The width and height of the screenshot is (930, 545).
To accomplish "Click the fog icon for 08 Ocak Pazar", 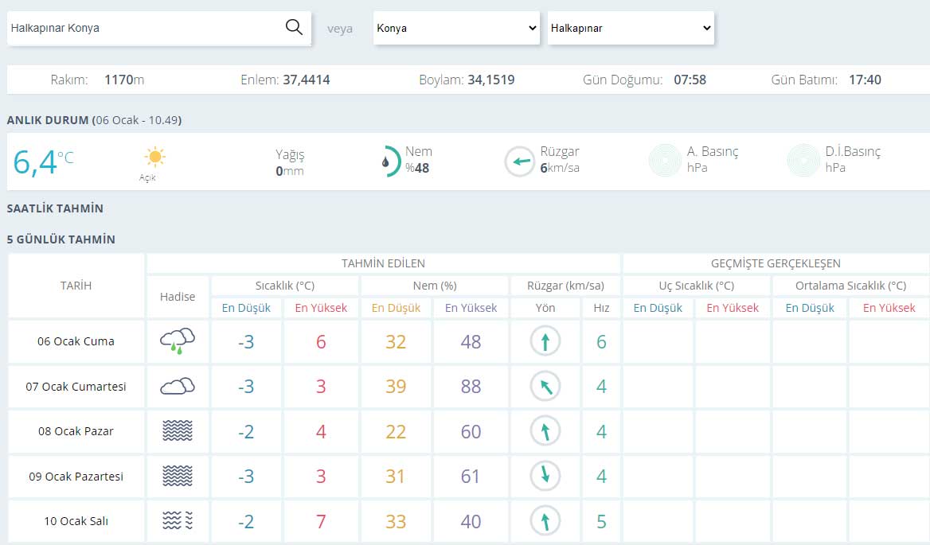I will [178, 430].
